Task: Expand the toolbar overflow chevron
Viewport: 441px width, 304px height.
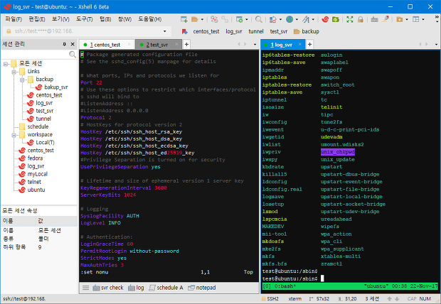Action: pyautogui.click(x=437, y=19)
